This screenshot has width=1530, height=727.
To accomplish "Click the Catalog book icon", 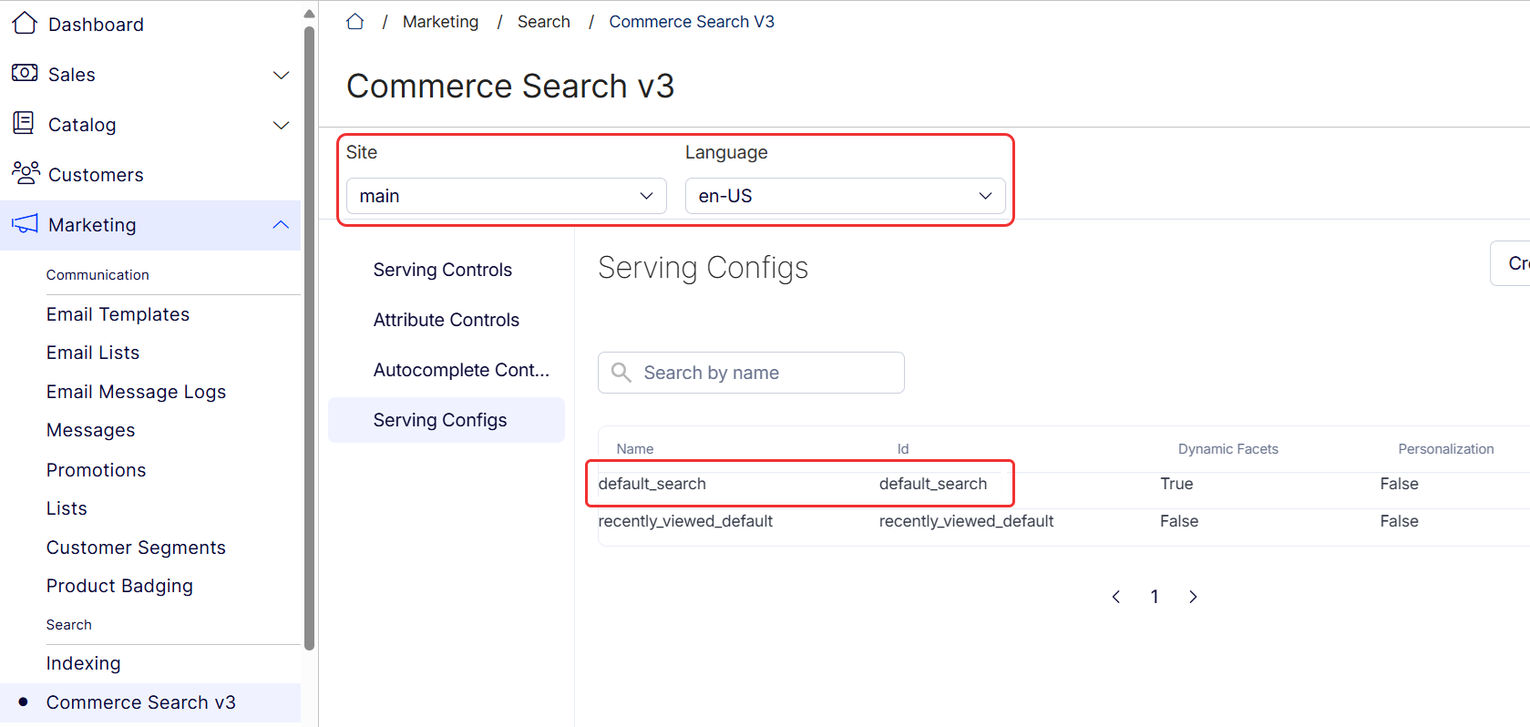I will pyautogui.click(x=25, y=124).
